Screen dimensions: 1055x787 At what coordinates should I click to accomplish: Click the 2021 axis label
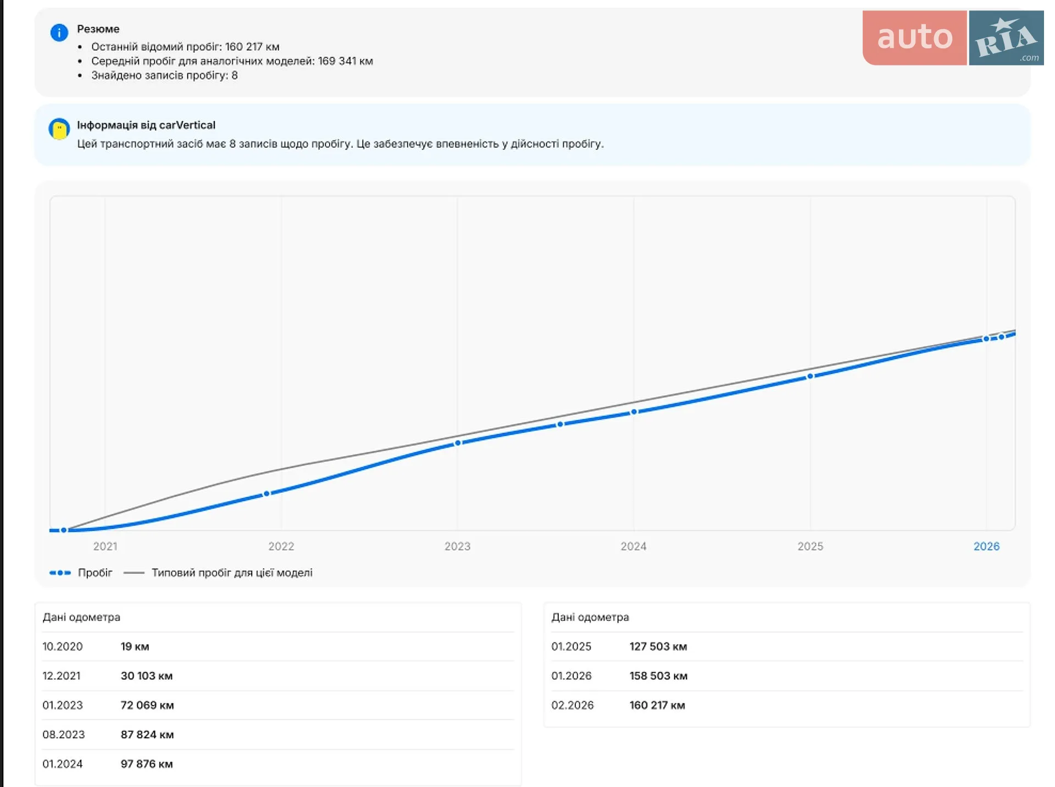pos(105,546)
